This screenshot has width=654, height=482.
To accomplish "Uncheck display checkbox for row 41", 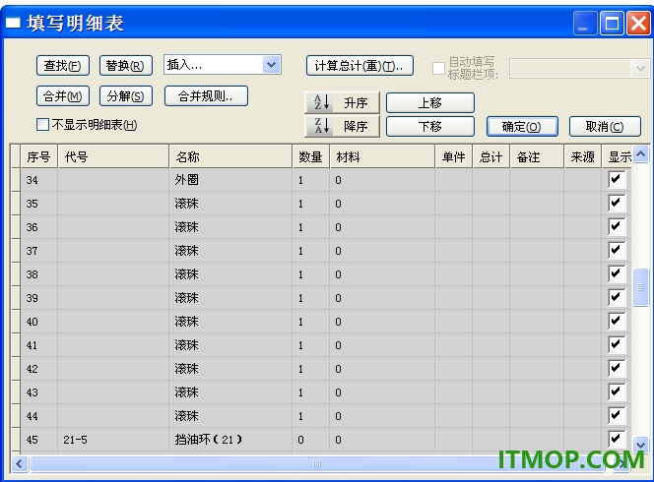I will 617,345.
